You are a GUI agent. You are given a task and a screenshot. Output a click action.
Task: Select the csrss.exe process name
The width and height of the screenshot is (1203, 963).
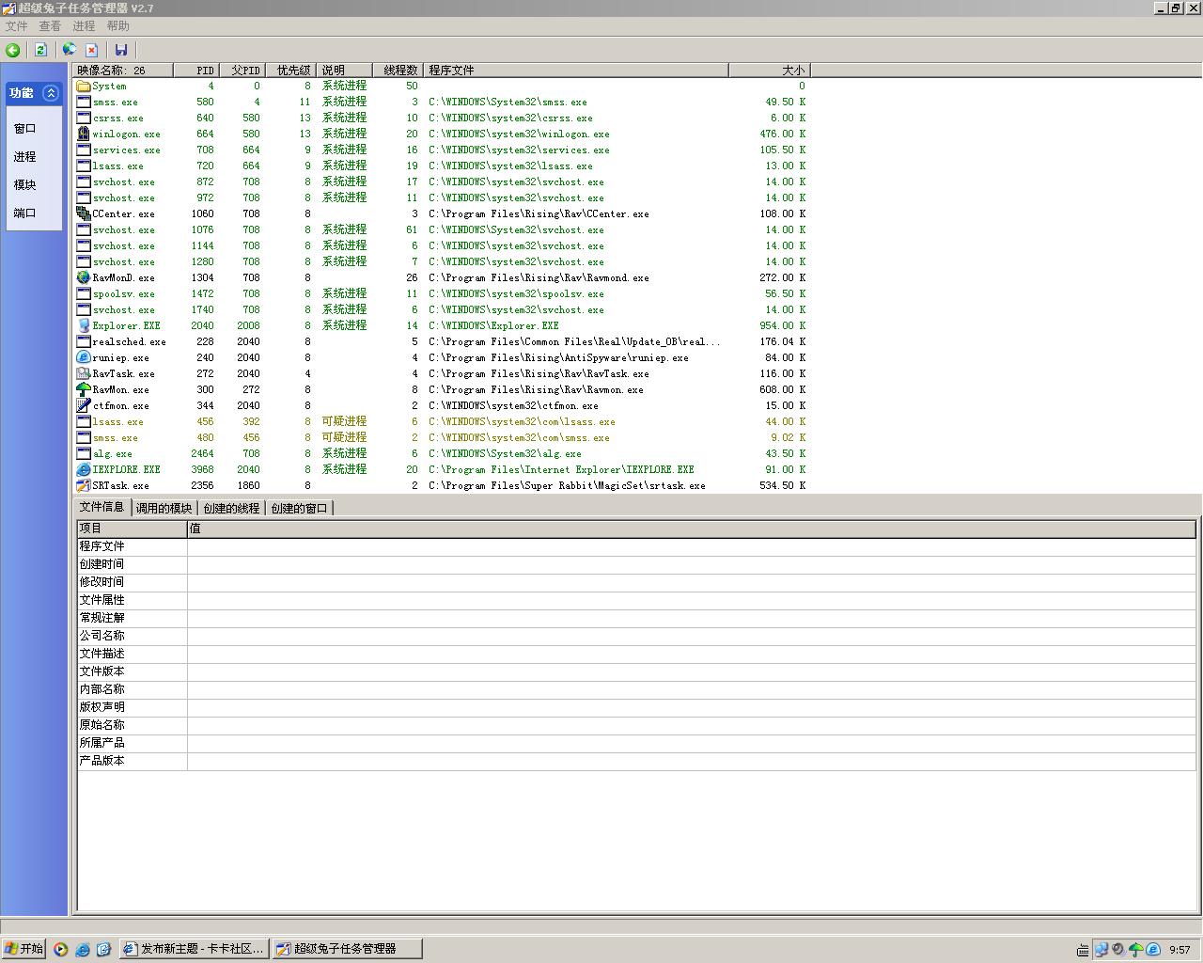[x=118, y=118]
